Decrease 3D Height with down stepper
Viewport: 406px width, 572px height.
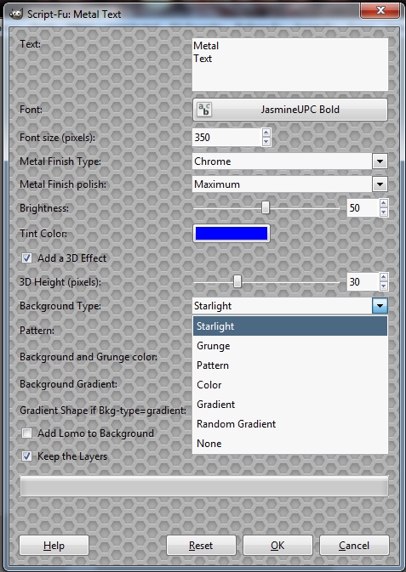tap(383, 286)
